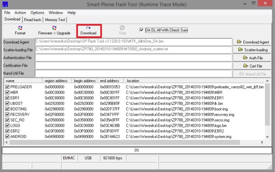This screenshot has height=172, width=275.
Task: Click the horizontal scroll right arrow
Action: [262, 142]
